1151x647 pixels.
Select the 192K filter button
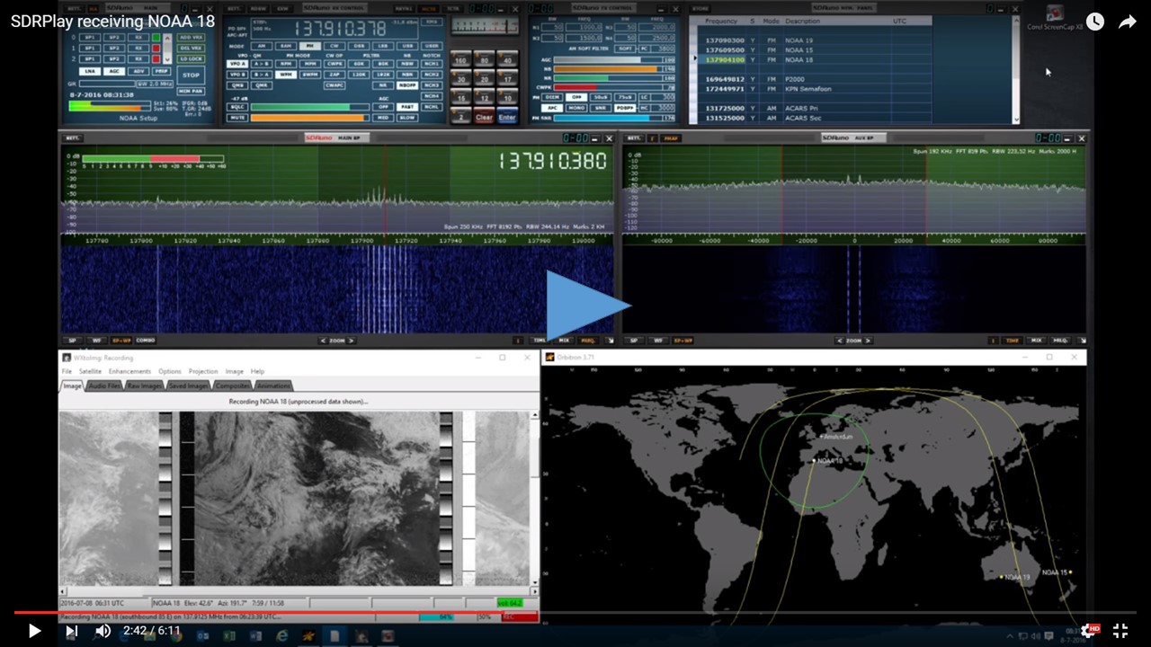[383, 75]
